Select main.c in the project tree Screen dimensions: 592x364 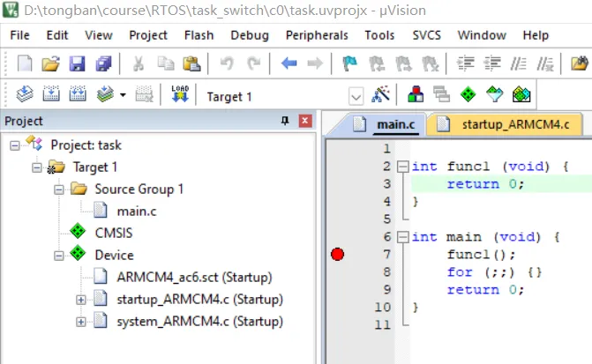[x=137, y=210]
